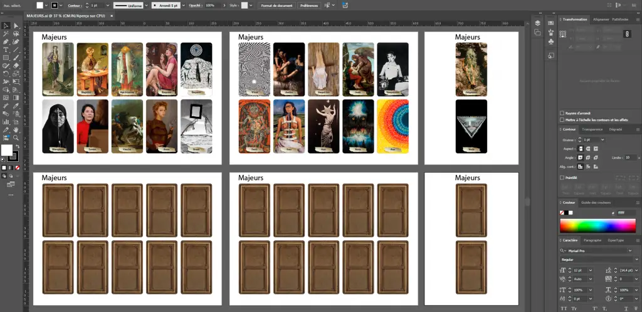642x312 pixels.
Task: Open the Préférences button
Action: point(308,5)
